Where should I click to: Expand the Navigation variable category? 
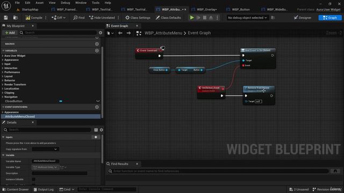point(3,96)
